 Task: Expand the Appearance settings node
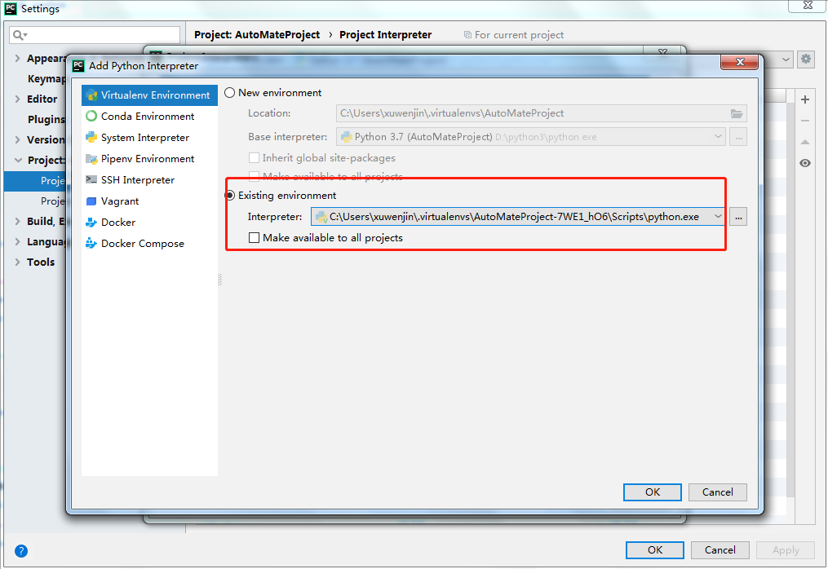(x=17, y=59)
